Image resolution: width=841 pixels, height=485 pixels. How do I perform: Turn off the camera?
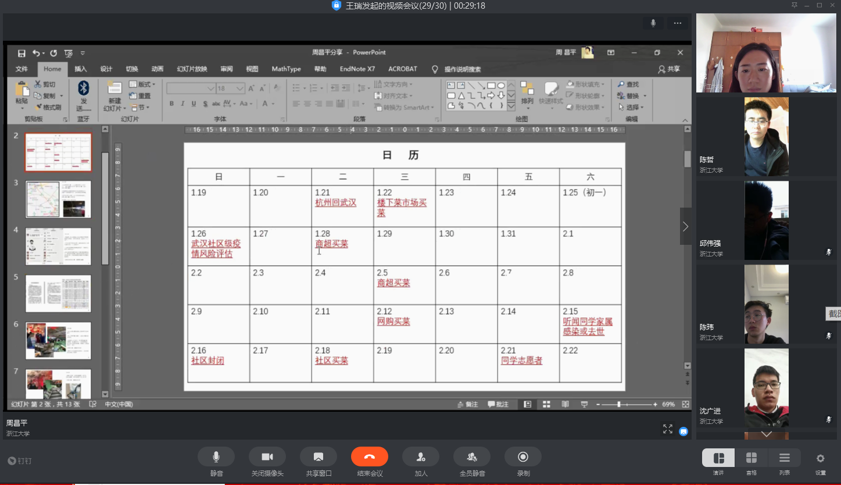267,457
